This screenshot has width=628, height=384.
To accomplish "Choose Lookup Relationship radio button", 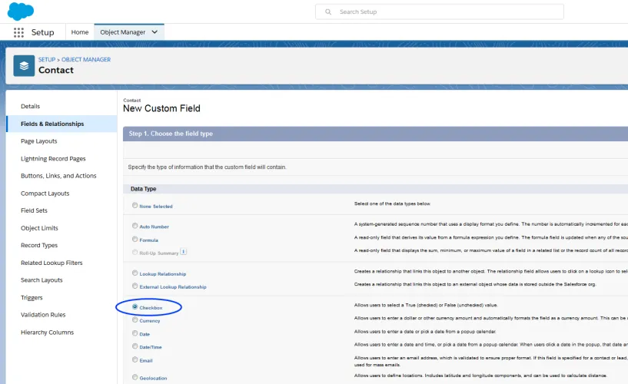I will pyautogui.click(x=135, y=273).
